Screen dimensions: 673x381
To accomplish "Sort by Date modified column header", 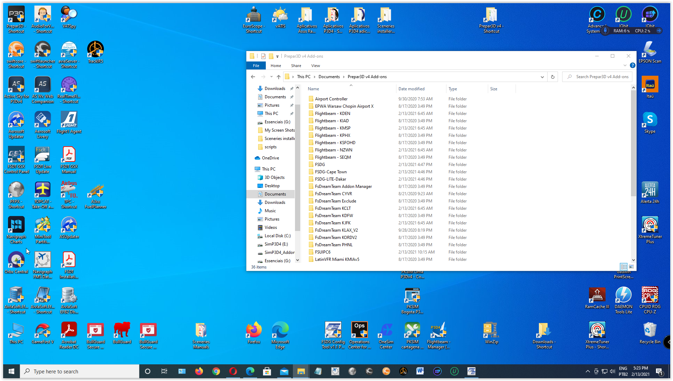I will [411, 89].
